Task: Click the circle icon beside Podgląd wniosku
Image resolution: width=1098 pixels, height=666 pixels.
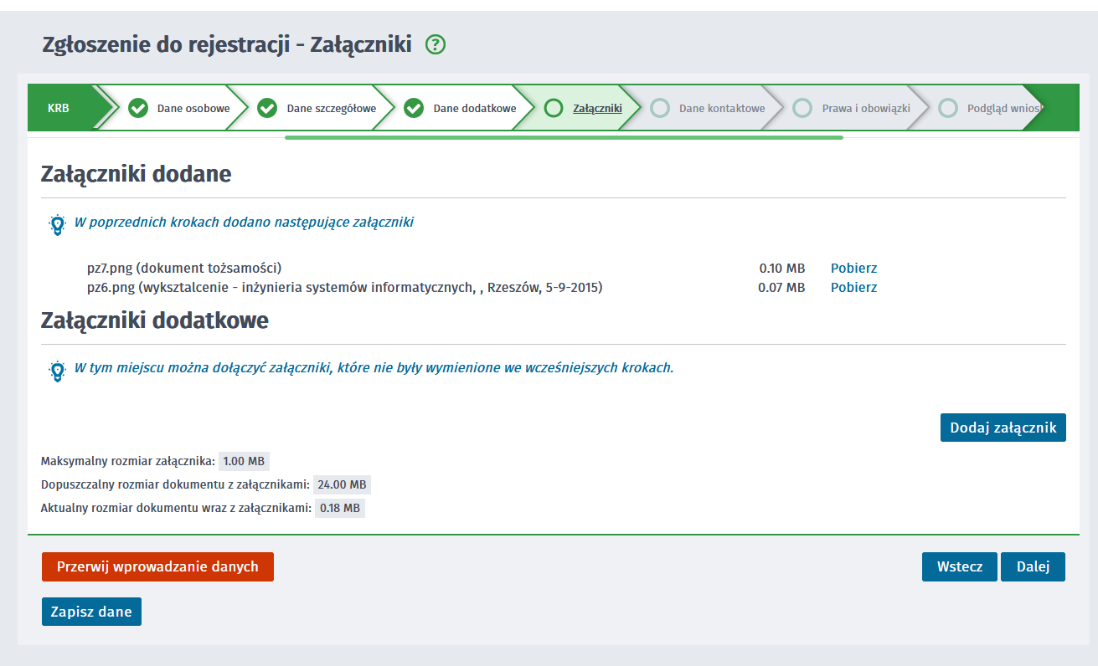Action: tap(948, 108)
